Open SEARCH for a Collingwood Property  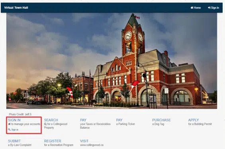(51, 120)
